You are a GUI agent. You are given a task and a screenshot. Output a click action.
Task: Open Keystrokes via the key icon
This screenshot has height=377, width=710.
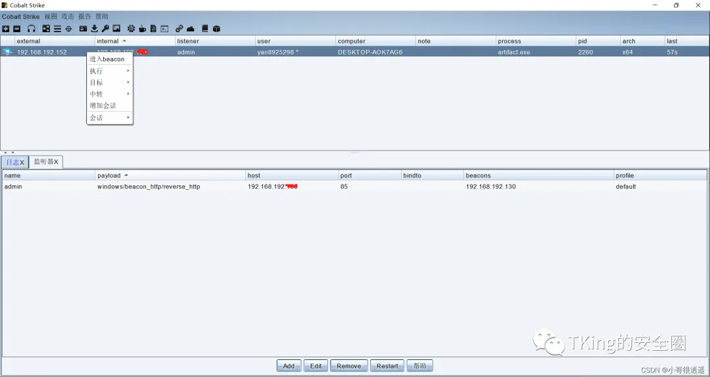(x=105, y=28)
